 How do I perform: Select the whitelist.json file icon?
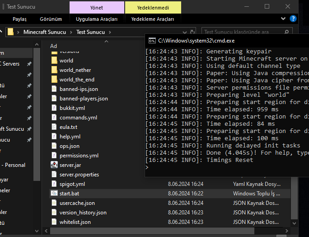54,222
